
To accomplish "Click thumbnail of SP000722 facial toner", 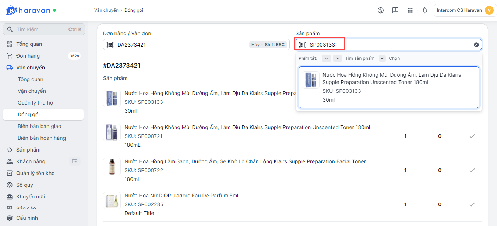I will pyautogui.click(x=112, y=167).
